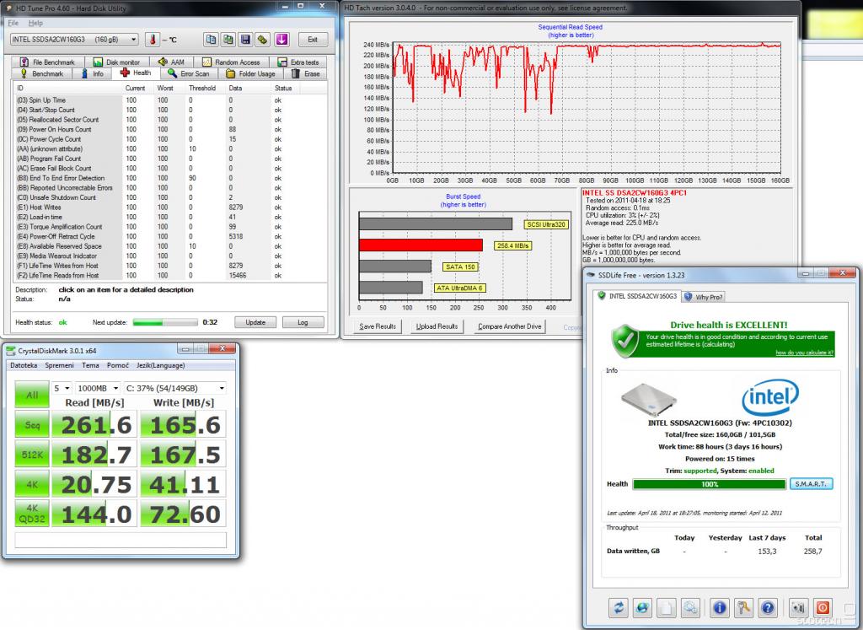The width and height of the screenshot is (863, 630).
Task: Click the Intel logo in SSDLife
Action: pyautogui.click(x=770, y=397)
